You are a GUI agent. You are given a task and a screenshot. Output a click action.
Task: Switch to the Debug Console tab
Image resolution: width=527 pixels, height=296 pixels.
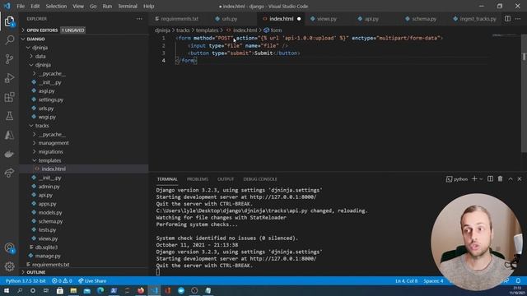[x=260, y=179]
